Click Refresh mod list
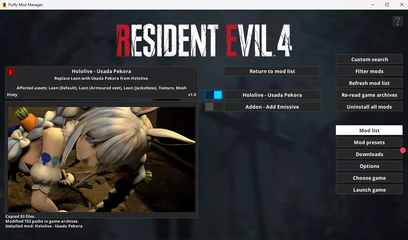Image resolution: width=408 pixels, height=240 pixels. pos(369,83)
